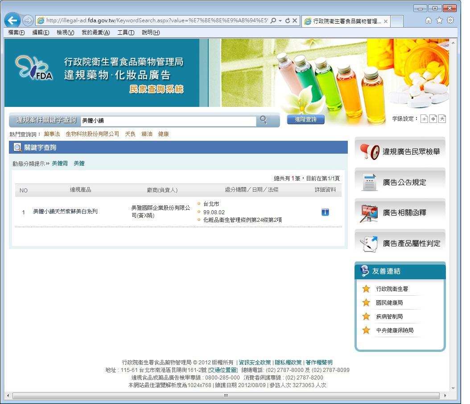Open 行政院衛生署 friendly link
Image resolution: width=470 pixels, height=404 pixels.
[x=392, y=289]
